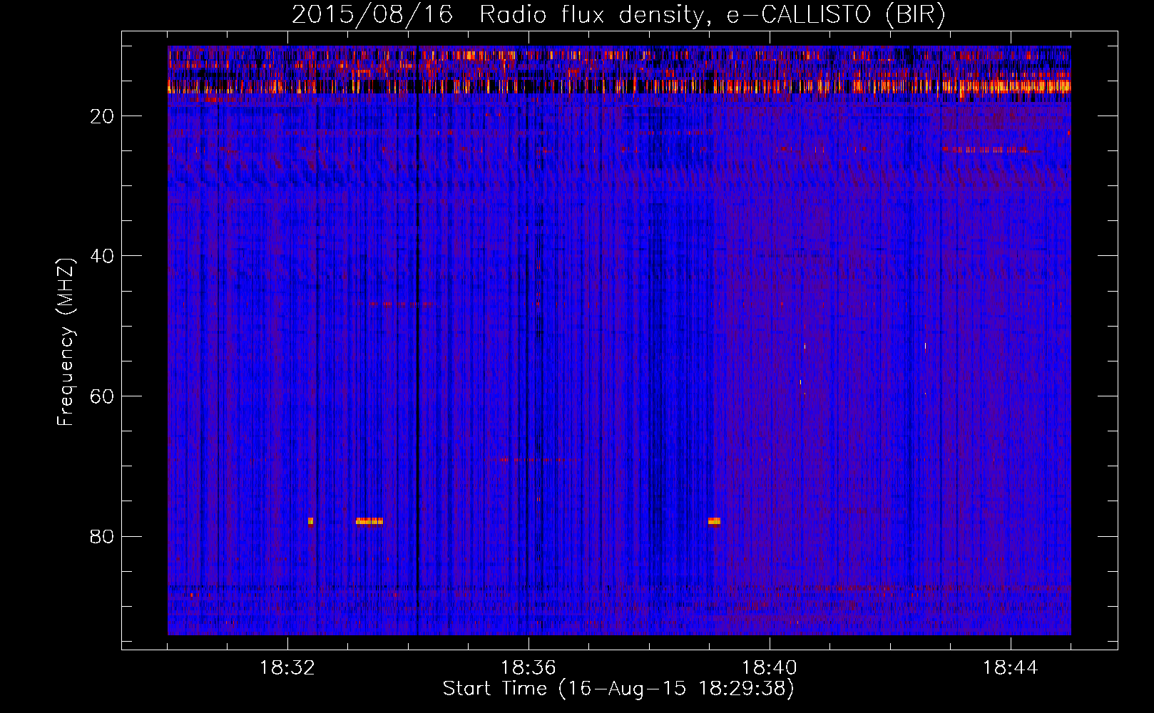Screen dimensions: 1154x713
Task: Click the plot title '2015/08/16 Radio flux density'
Action: 618,15
